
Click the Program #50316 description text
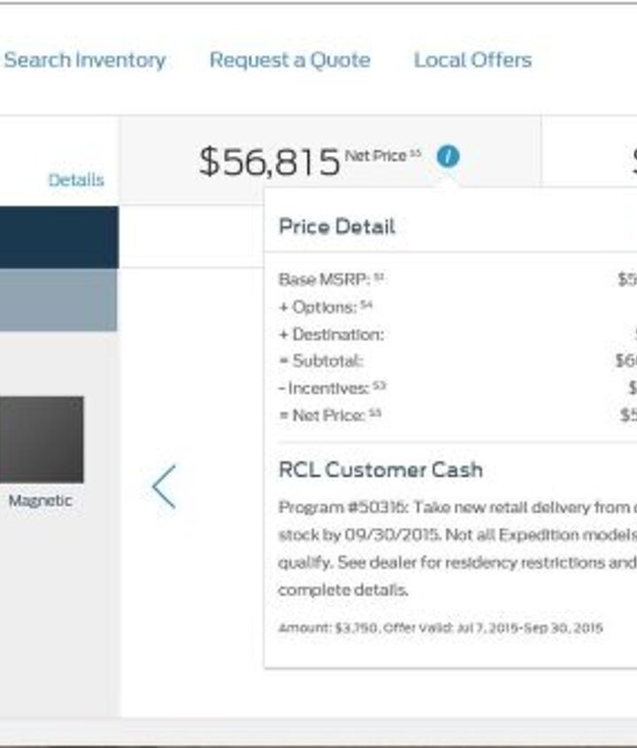(451, 548)
